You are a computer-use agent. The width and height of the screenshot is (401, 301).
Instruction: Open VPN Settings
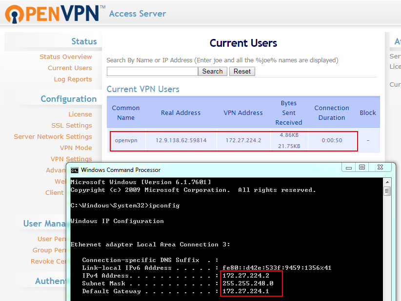[71, 159]
